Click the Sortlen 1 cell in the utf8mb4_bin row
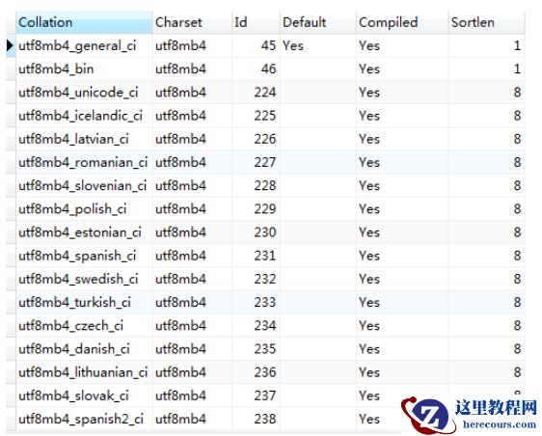Image resolution: width=542 pixels, height=436 pixels. click(x=486, y=68)
